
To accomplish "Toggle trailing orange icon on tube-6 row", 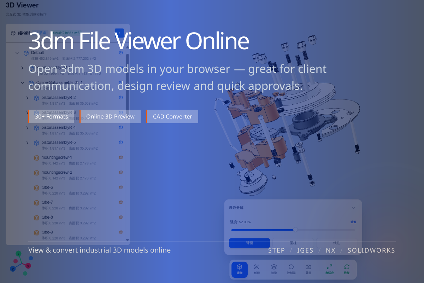I will click(x=121, y=187).
